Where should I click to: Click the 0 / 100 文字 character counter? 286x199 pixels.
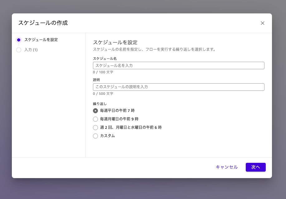pos(103,72)
